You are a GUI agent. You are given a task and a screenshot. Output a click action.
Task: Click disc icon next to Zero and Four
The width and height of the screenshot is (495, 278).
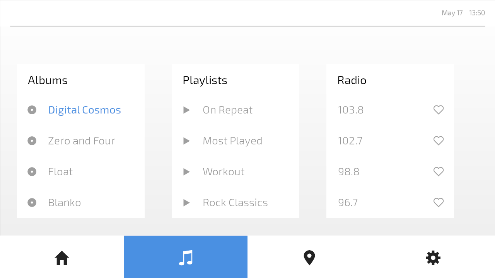[32, 141]
